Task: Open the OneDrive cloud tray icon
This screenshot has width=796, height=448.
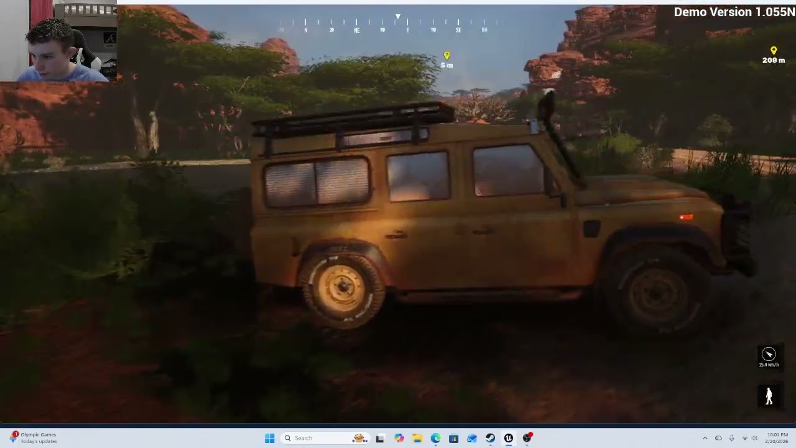Action: (x=718, y=438)
